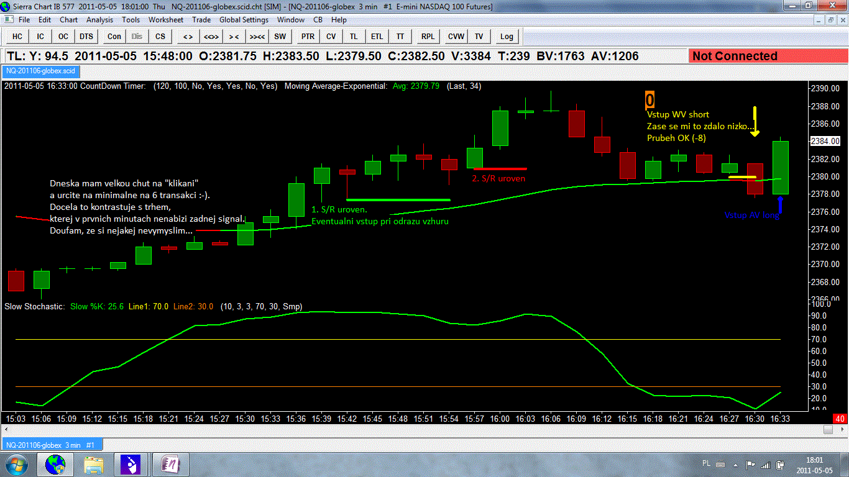Click the Action Center flag tray icon
This screenshot has width=849, height=477.
tap(751, 464)
